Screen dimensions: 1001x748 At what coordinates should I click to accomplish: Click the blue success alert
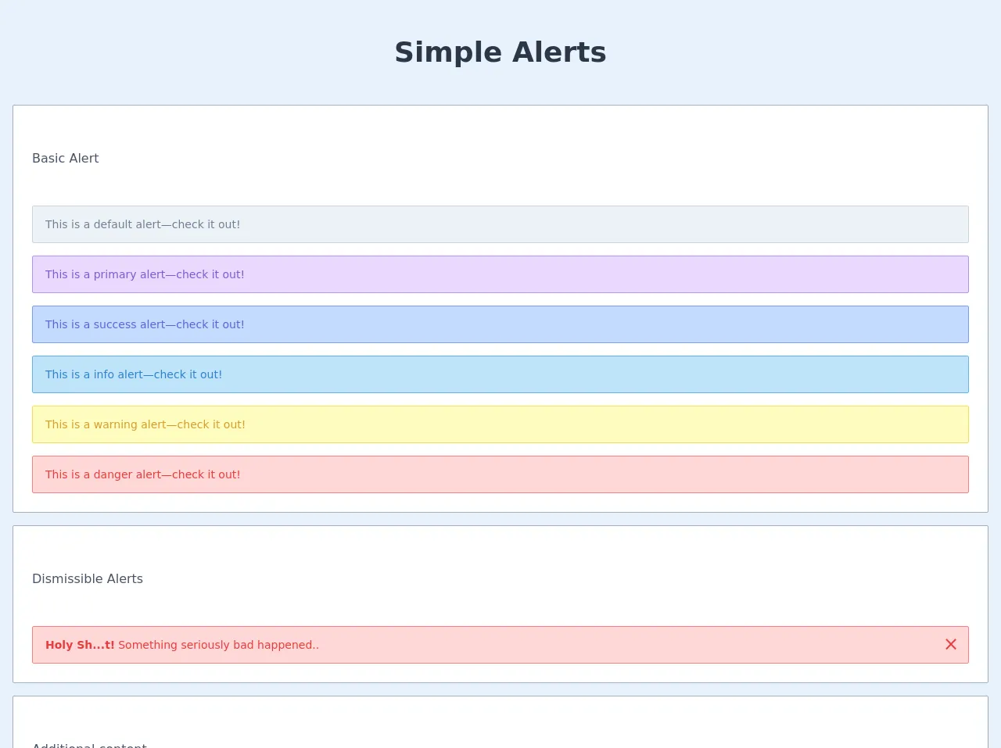(500, 324)
